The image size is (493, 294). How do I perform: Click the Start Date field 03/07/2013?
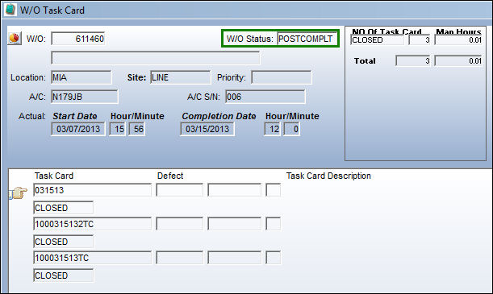click(x=78, y=129)
